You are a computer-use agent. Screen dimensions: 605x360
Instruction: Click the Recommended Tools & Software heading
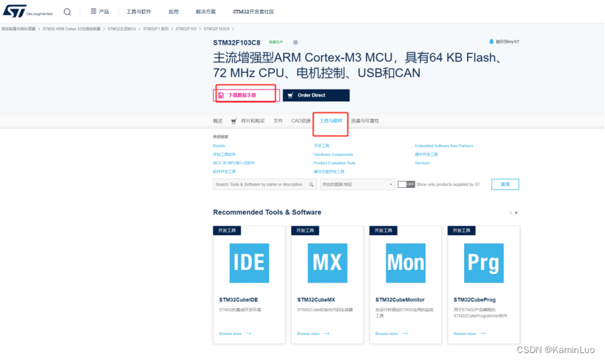(x=267, y=212)
